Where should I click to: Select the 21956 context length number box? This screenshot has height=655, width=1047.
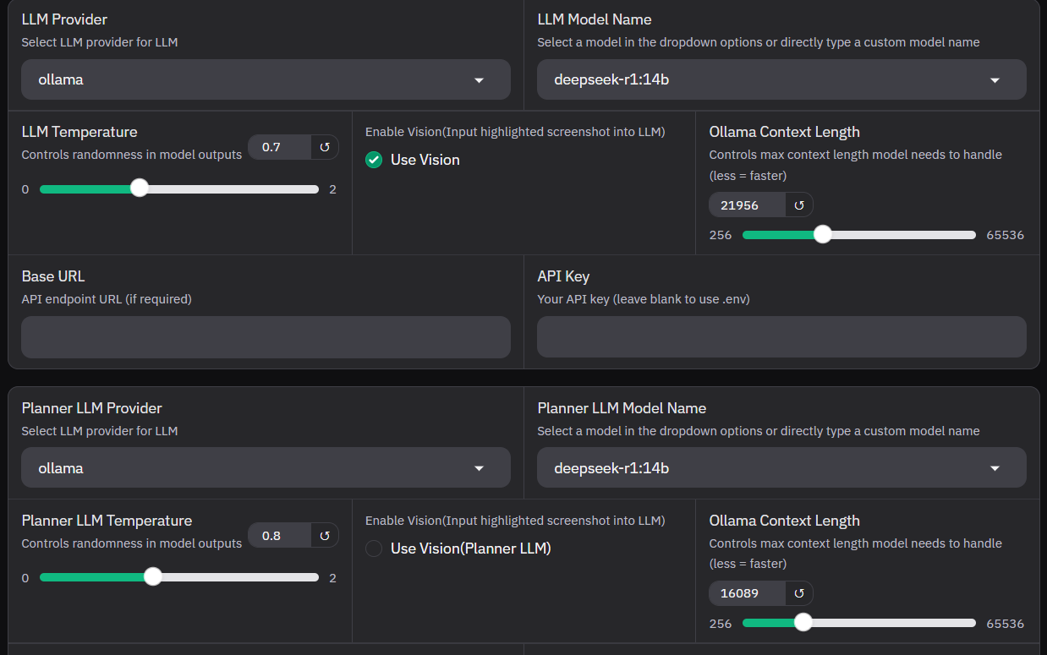(x=747, y=205)
